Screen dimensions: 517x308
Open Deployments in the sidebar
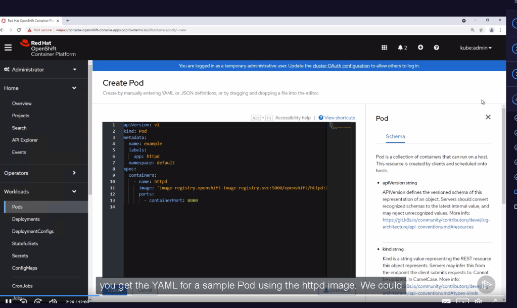click(26, 219)
